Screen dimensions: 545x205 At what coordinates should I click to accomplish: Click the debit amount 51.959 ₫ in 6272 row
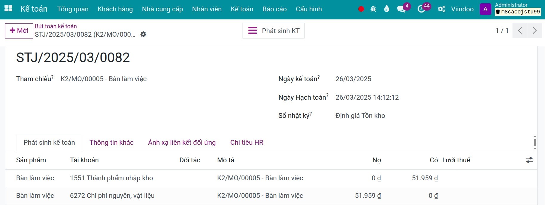click(368, 196)
